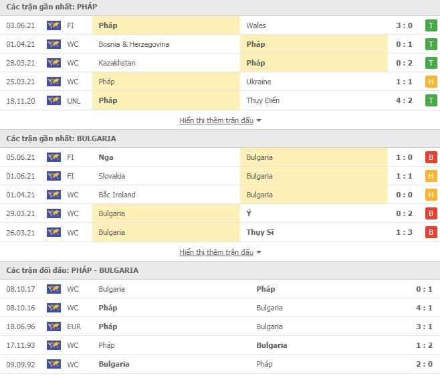Click the world flag icon on 03.06.21 row

(x=53, y=25)
